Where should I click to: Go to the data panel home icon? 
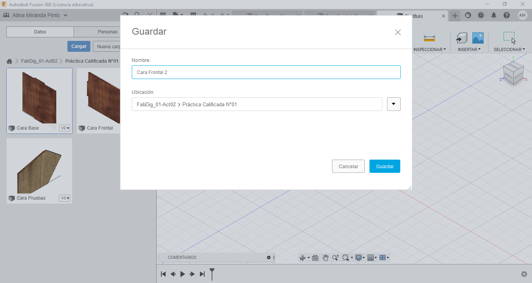click(9, 61)
